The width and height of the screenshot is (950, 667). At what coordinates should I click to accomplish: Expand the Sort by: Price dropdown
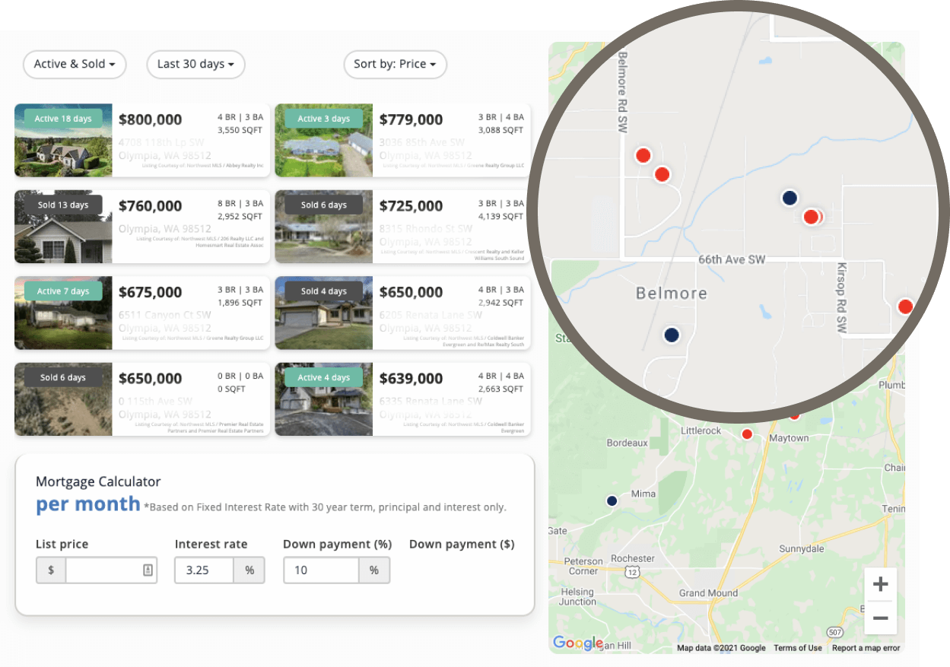tap(395, 65)
